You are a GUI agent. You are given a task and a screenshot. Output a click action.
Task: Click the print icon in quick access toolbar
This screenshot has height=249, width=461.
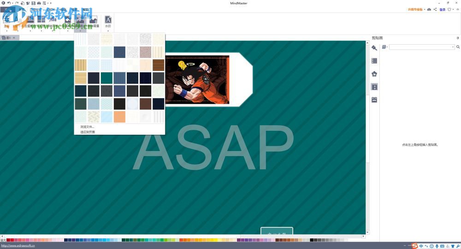pyautogui.click(x=39, y=3)
